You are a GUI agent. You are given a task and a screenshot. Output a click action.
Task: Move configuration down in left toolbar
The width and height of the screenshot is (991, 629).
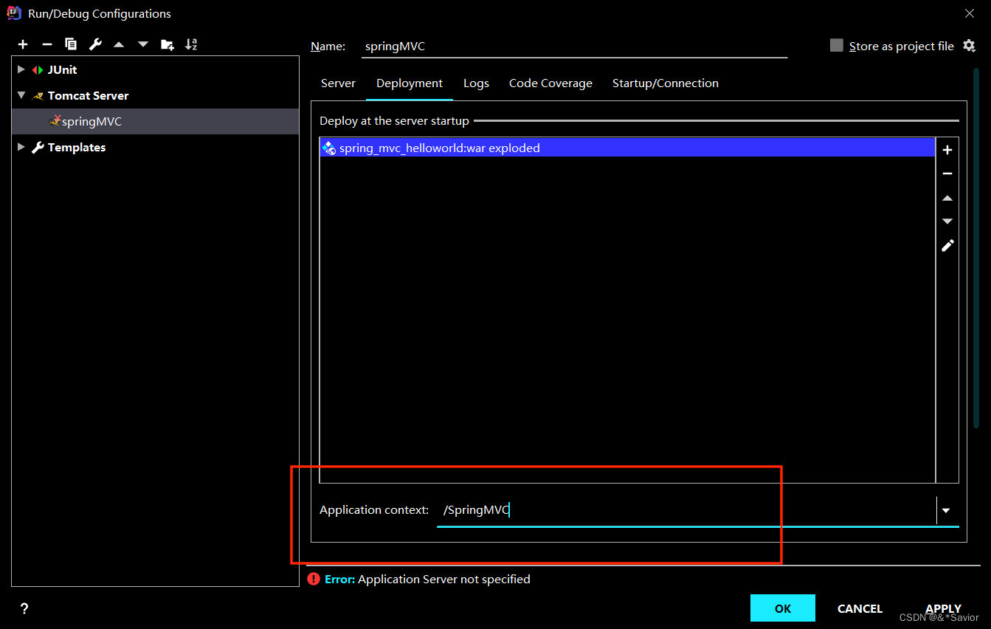tap(143, 44)
